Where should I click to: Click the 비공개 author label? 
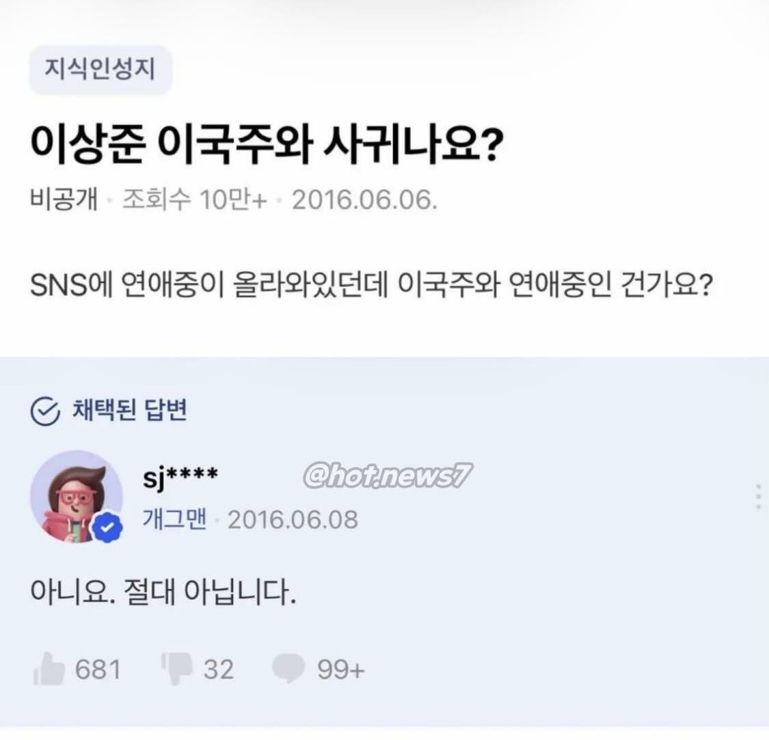[64, 201]
